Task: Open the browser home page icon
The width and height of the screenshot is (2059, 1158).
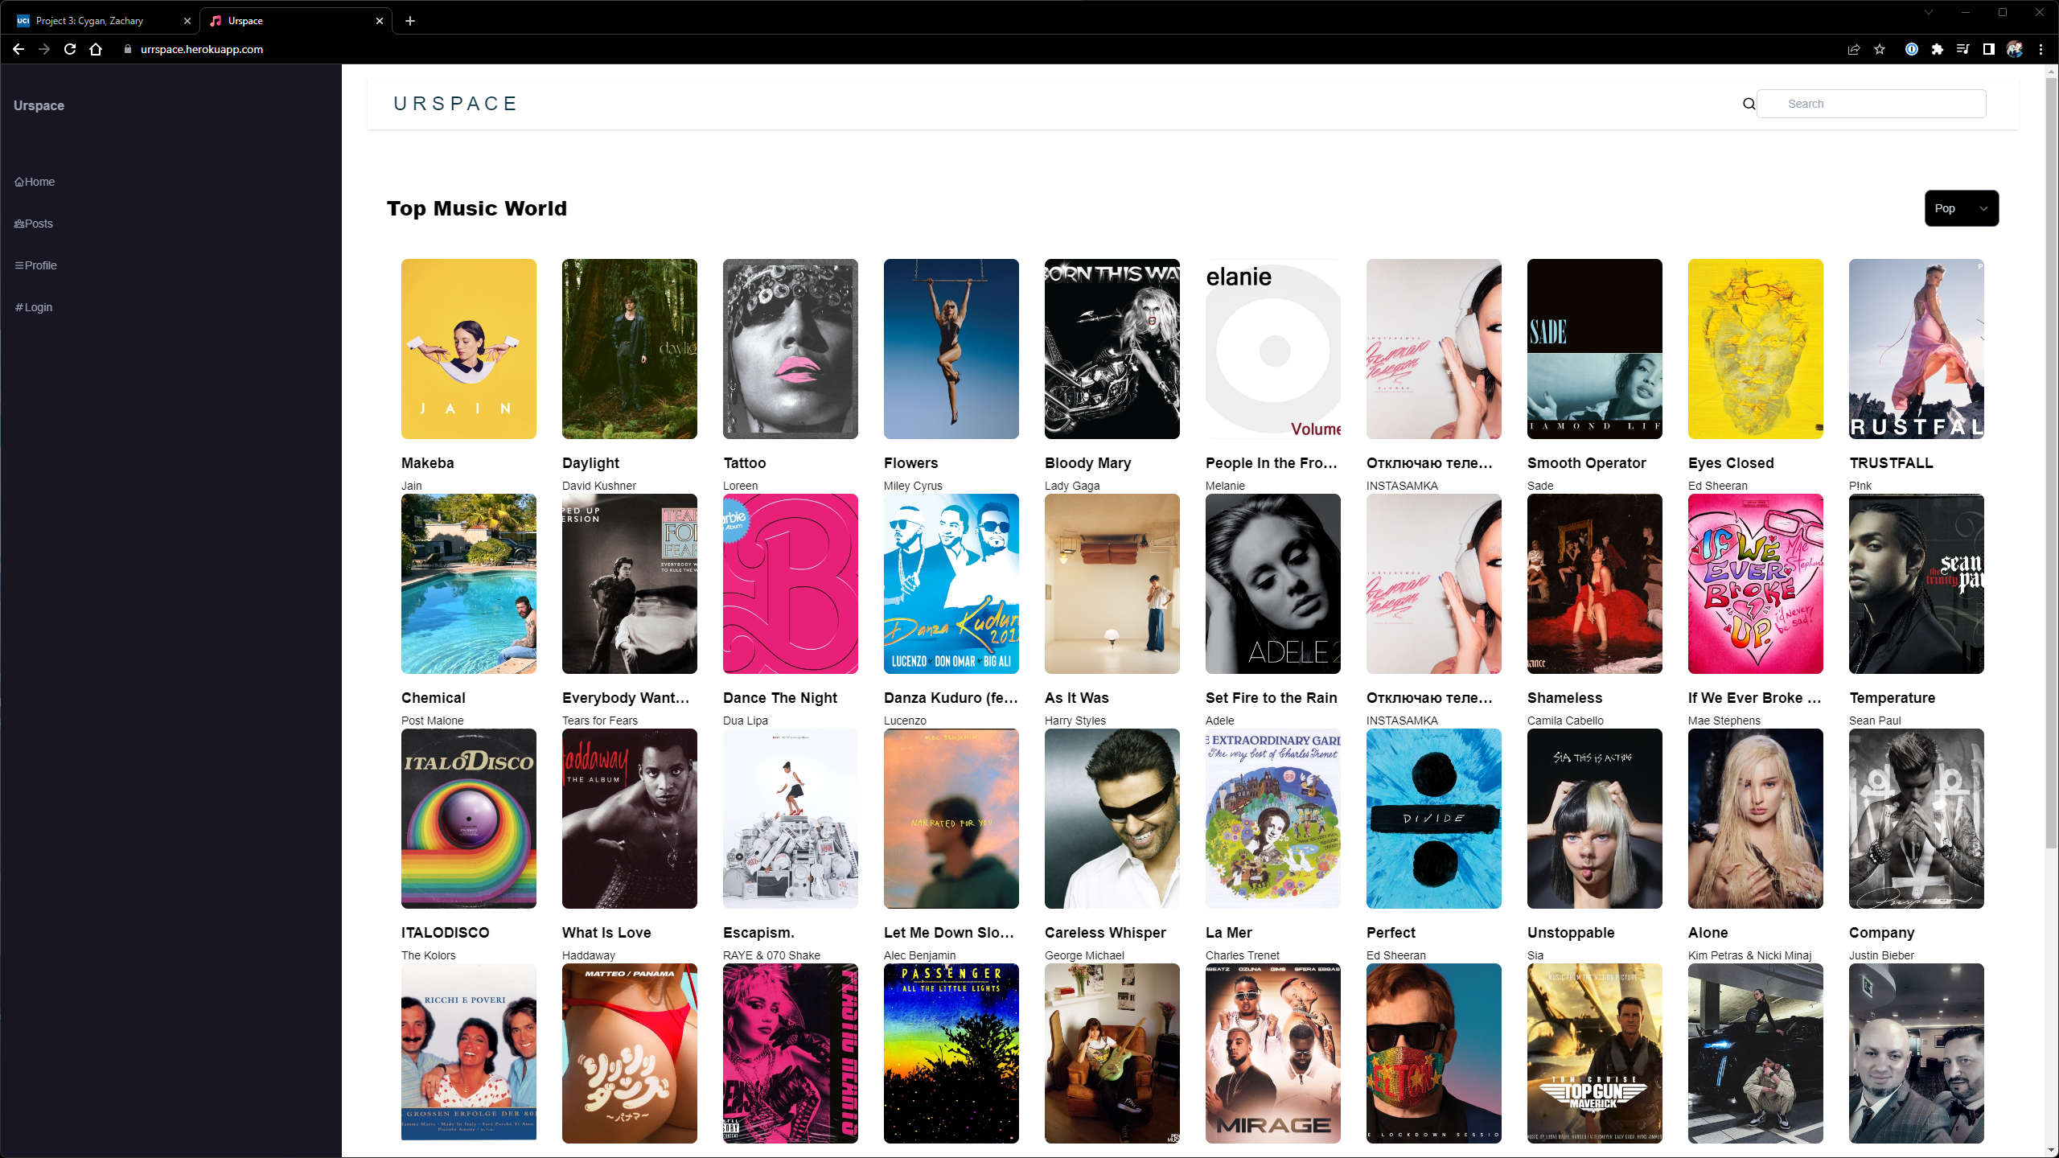Action: click(x=96, y=49)
